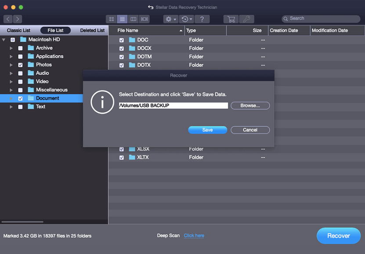Select the Applications folder icon
Screen dimensions: 365x254
tap(31, 56)
